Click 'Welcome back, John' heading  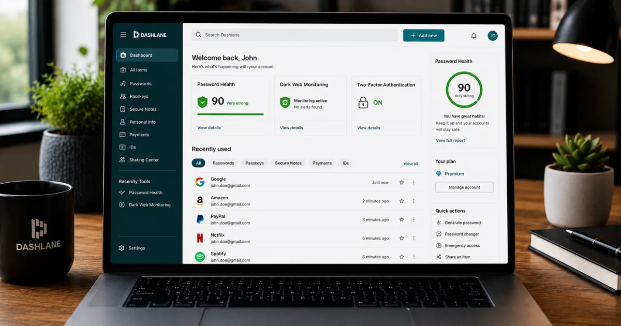pyautogui.click(x=224, y=58)
